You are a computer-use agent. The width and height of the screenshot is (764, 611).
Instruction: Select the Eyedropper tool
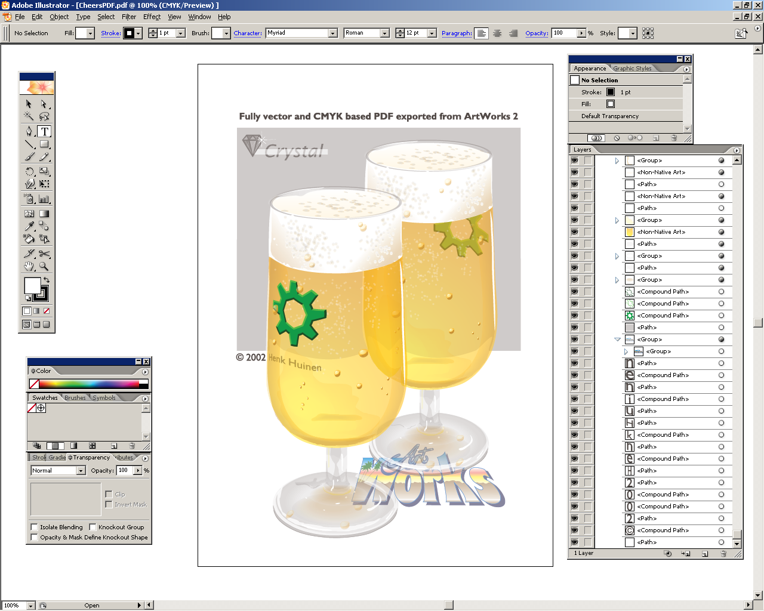(29, 226)
